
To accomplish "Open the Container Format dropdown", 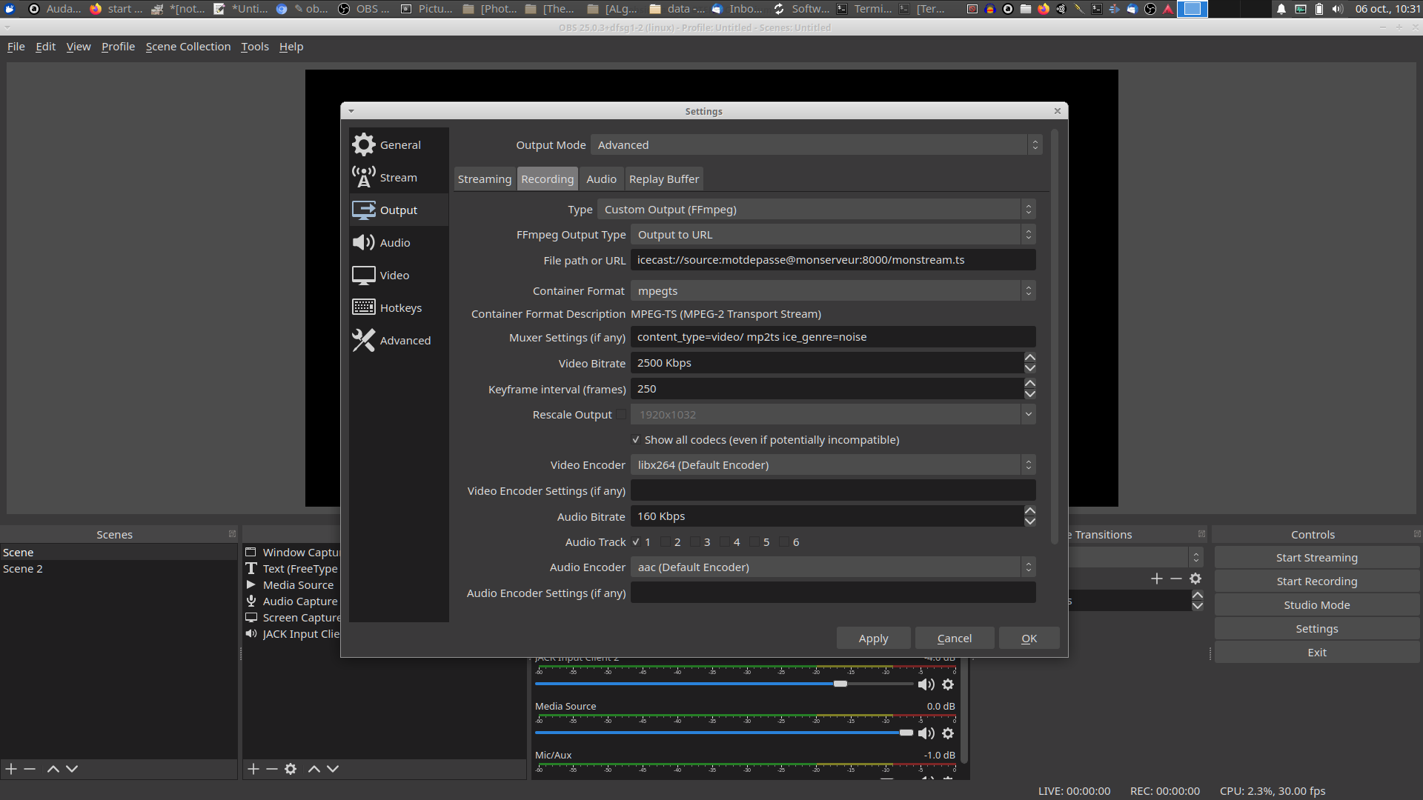I will point(832,291).
